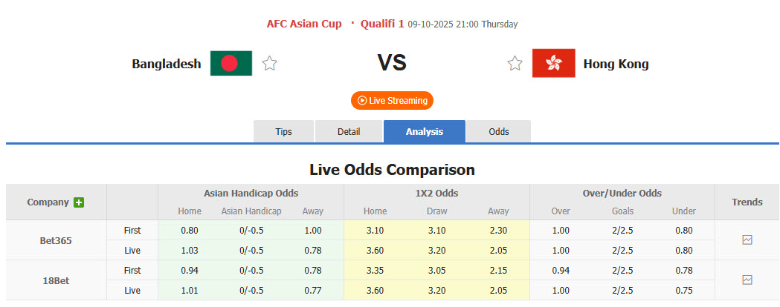
Task: Click the green plus icon beside Company
Action: [79, 202]
